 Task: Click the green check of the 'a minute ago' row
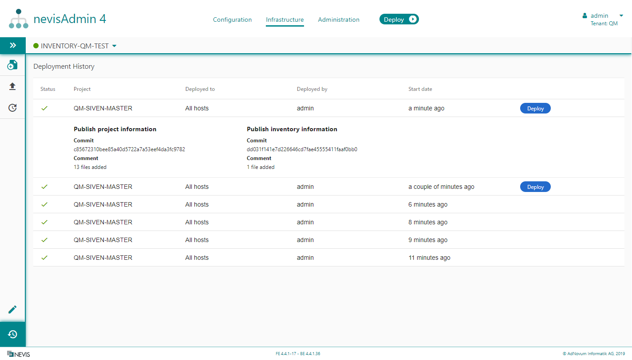coord(44,108)
